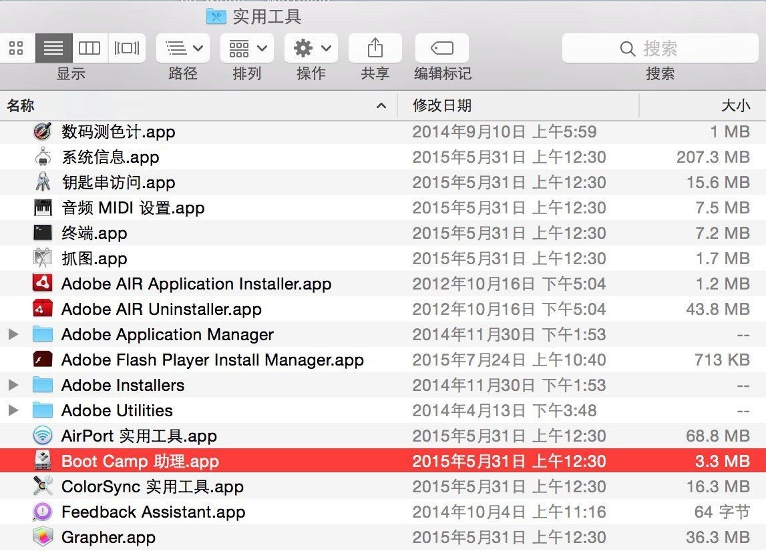Viewport: 766px width, 551px height.
Task: Click the Digital Color Meter (数码测色计) icon
Action: click(43, 131)
